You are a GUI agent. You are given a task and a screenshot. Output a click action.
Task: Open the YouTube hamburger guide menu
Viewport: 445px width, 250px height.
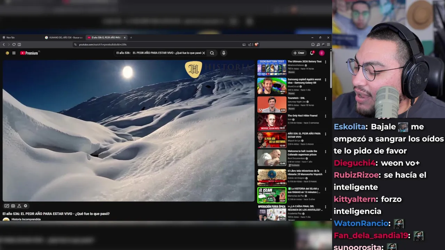point(14,53)
